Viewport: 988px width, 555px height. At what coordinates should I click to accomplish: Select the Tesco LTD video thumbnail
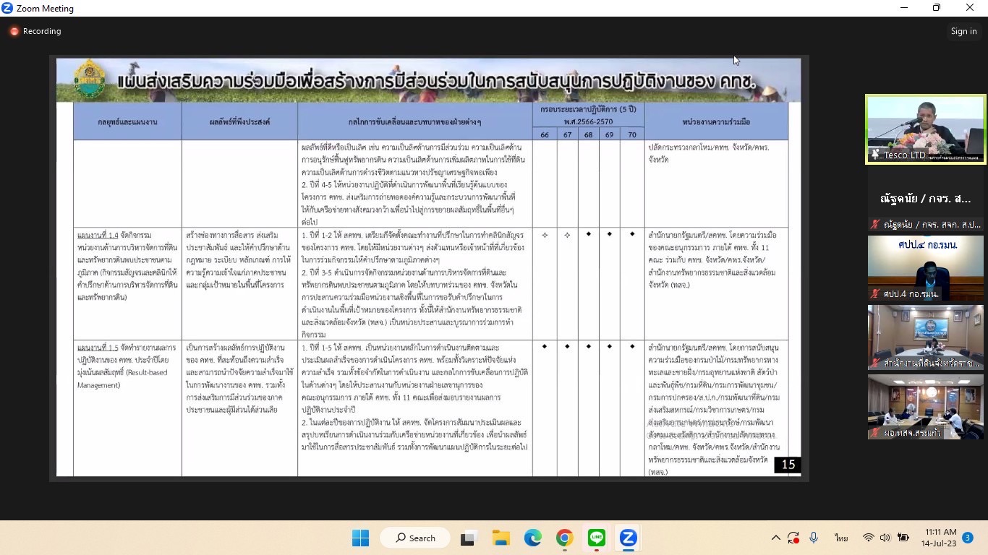[926, 129]
